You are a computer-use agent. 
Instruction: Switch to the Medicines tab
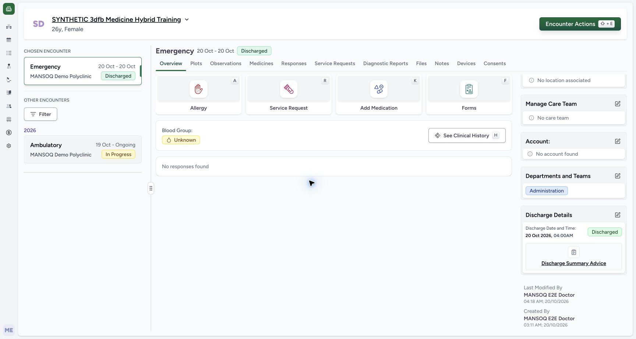261,63
